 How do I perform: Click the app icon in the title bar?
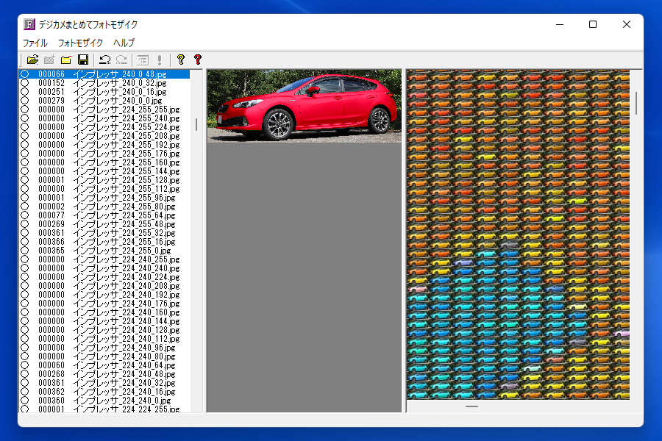[29, 24]
